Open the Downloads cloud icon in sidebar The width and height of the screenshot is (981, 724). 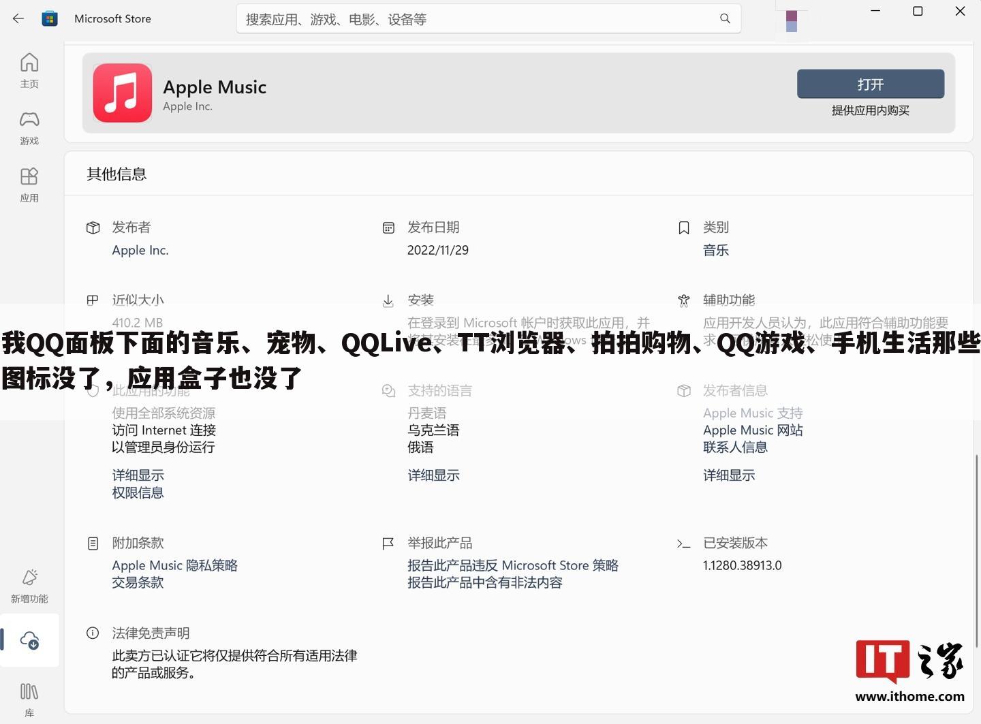point(29,640)
